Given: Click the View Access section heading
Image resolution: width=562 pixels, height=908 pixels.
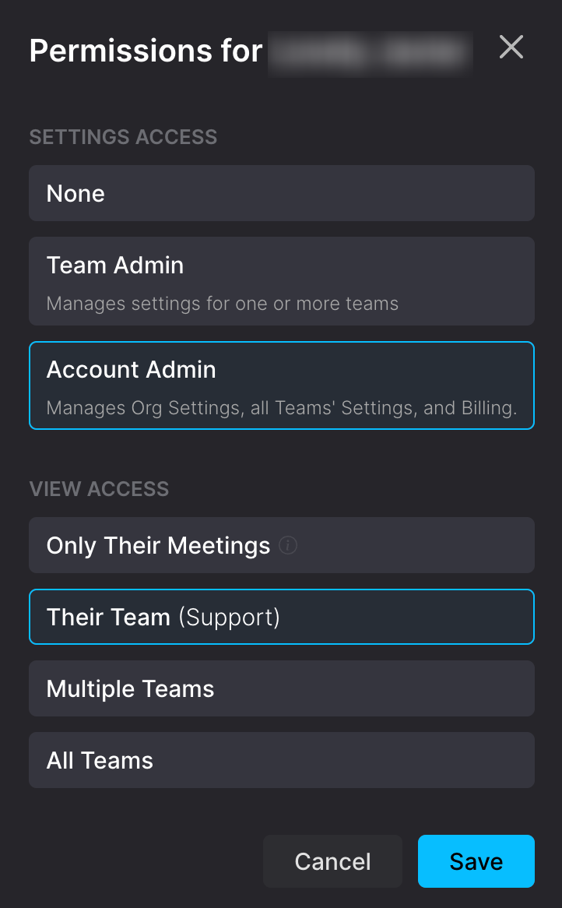Looking at the screenshot, I should [x=99, y=489].
